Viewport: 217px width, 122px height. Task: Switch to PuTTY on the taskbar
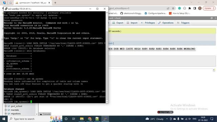click(x=105, y=119)
